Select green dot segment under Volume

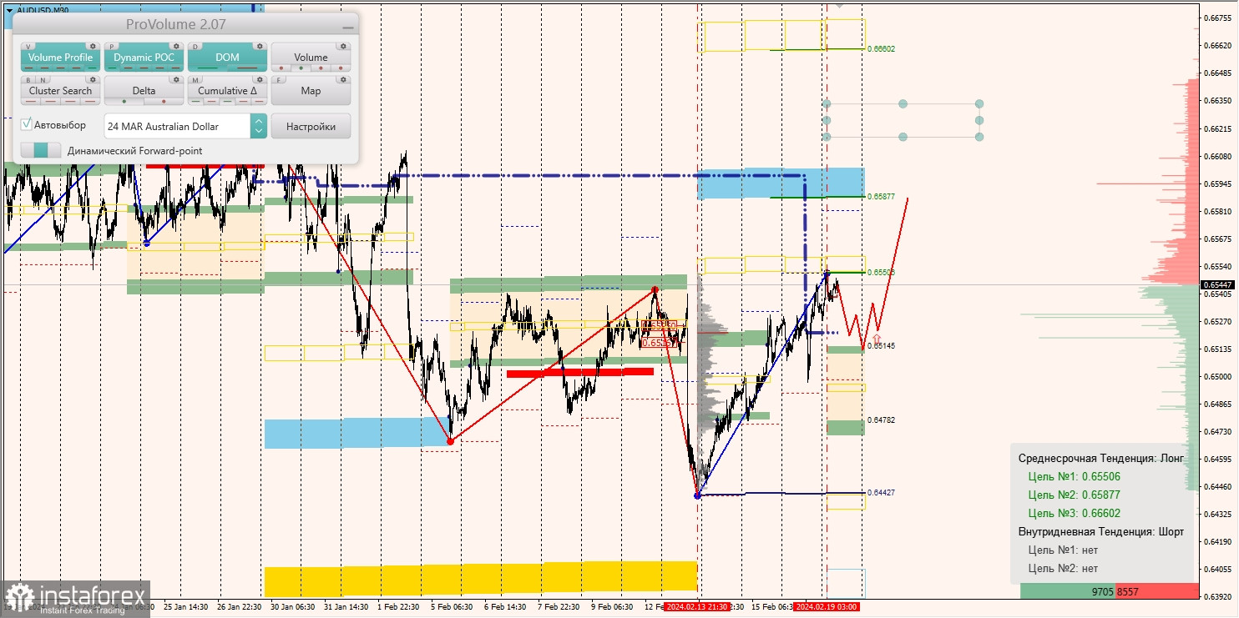tap(302, 68)
